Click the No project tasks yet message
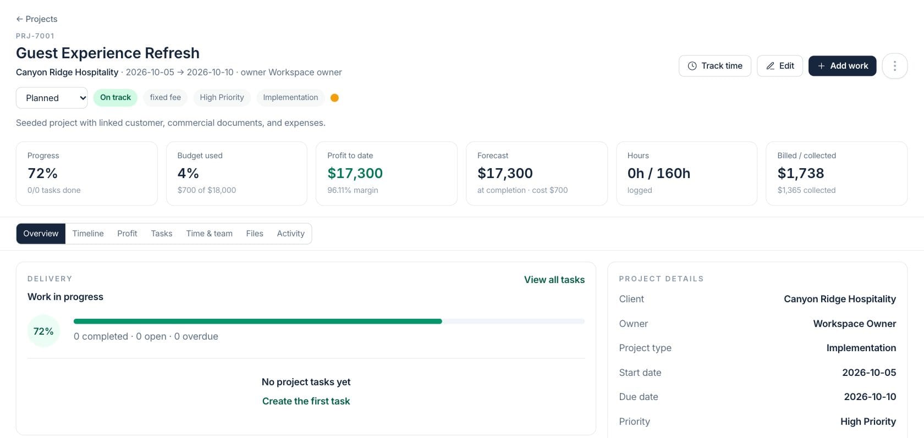This screenshot has width=924, height=438. [x=306, y=382]
